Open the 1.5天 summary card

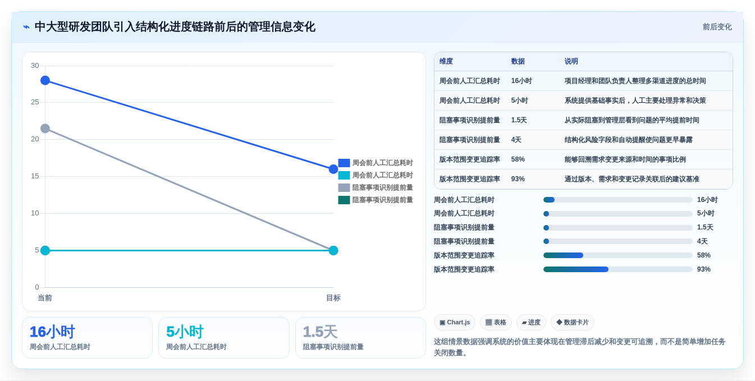point(360,338)
